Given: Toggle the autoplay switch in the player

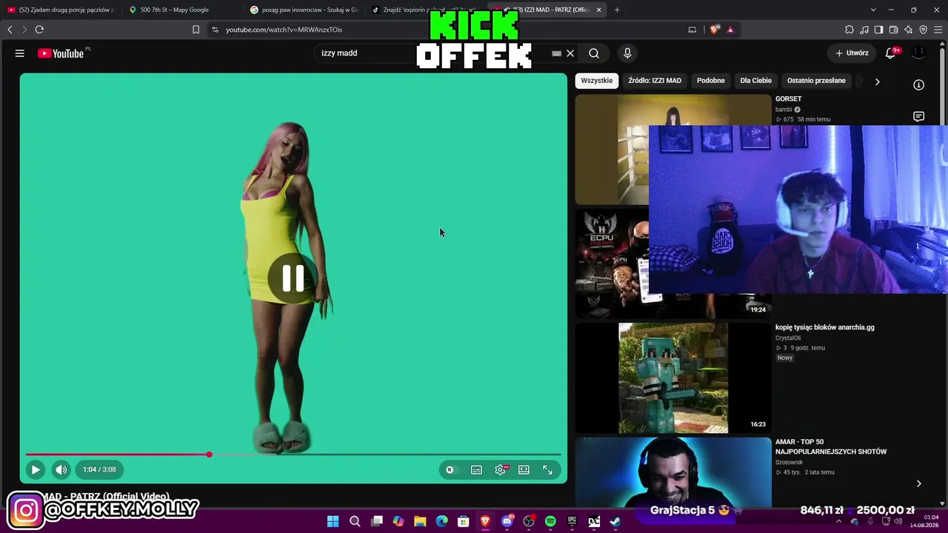Looking at the screenshot, I should pos(450,469).
